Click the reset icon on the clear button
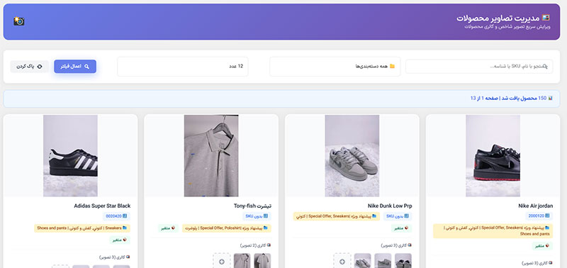Viewport: 567px width, 268px height. click(40, 67)
